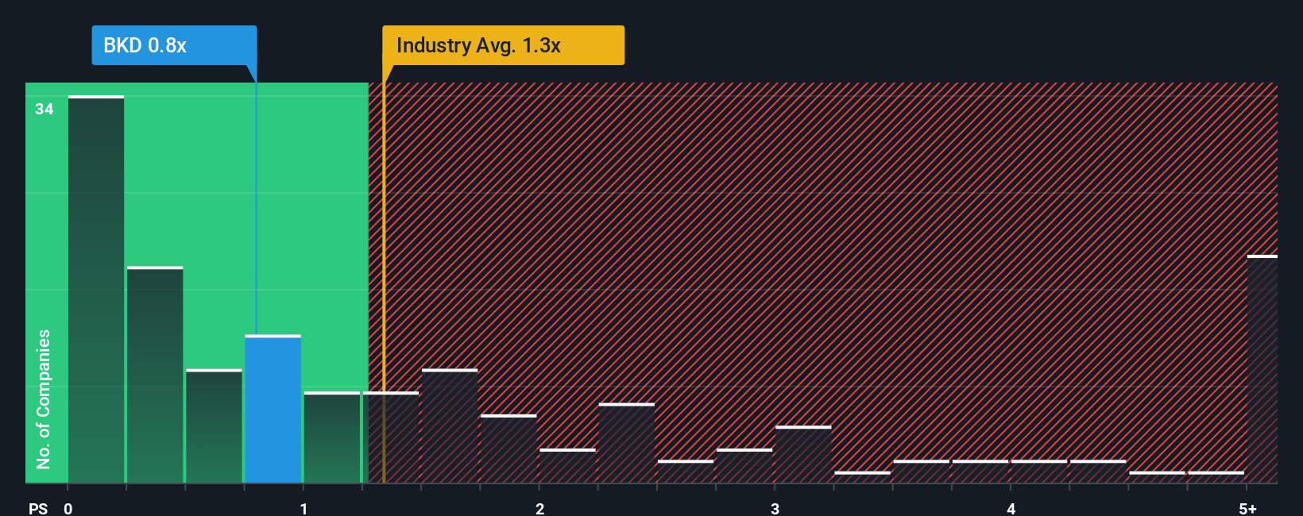Select the highlighted blue BKD histogram bar
Image resolution: width=1303 pixels, height=516 pixels.
[273, 409]
